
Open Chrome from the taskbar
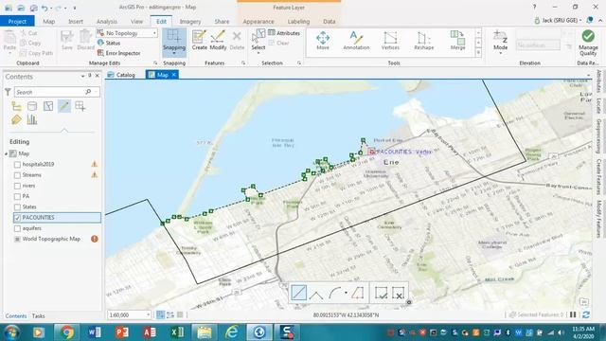[66, 332]
